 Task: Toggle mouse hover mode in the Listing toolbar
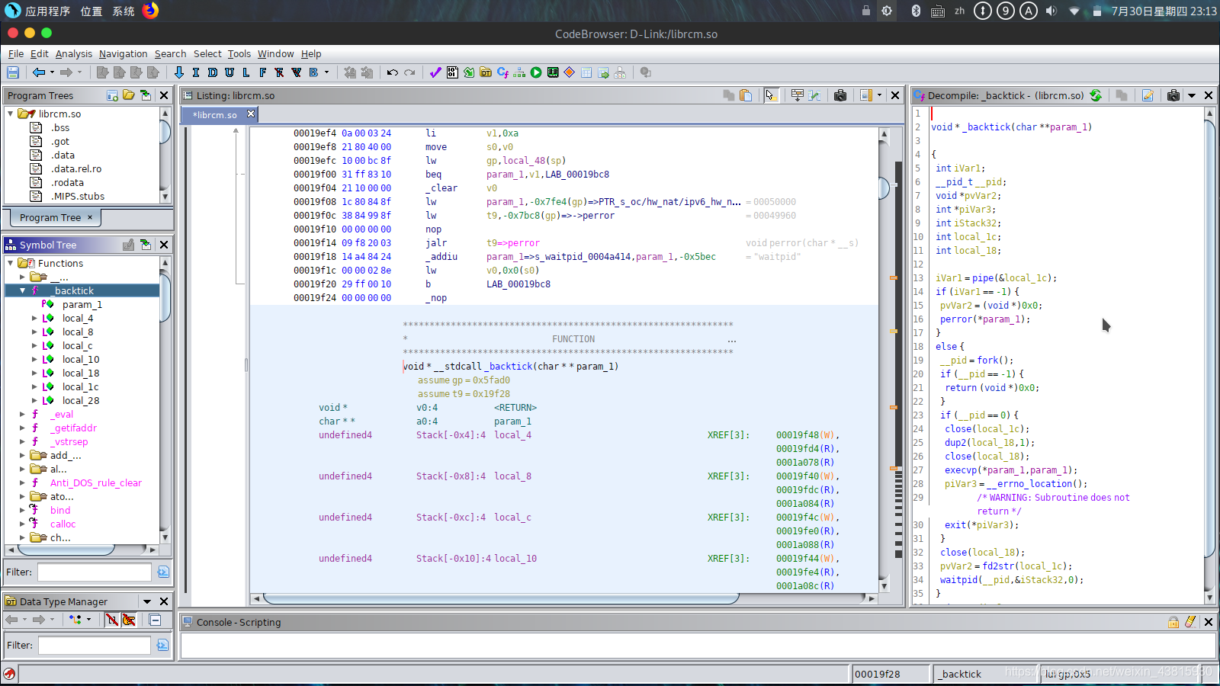[x=769, y=95]
